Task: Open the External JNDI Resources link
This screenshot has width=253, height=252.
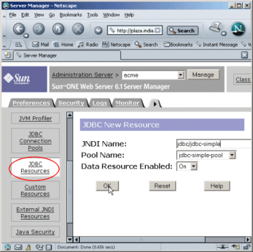Action: (x=35, y=213)
